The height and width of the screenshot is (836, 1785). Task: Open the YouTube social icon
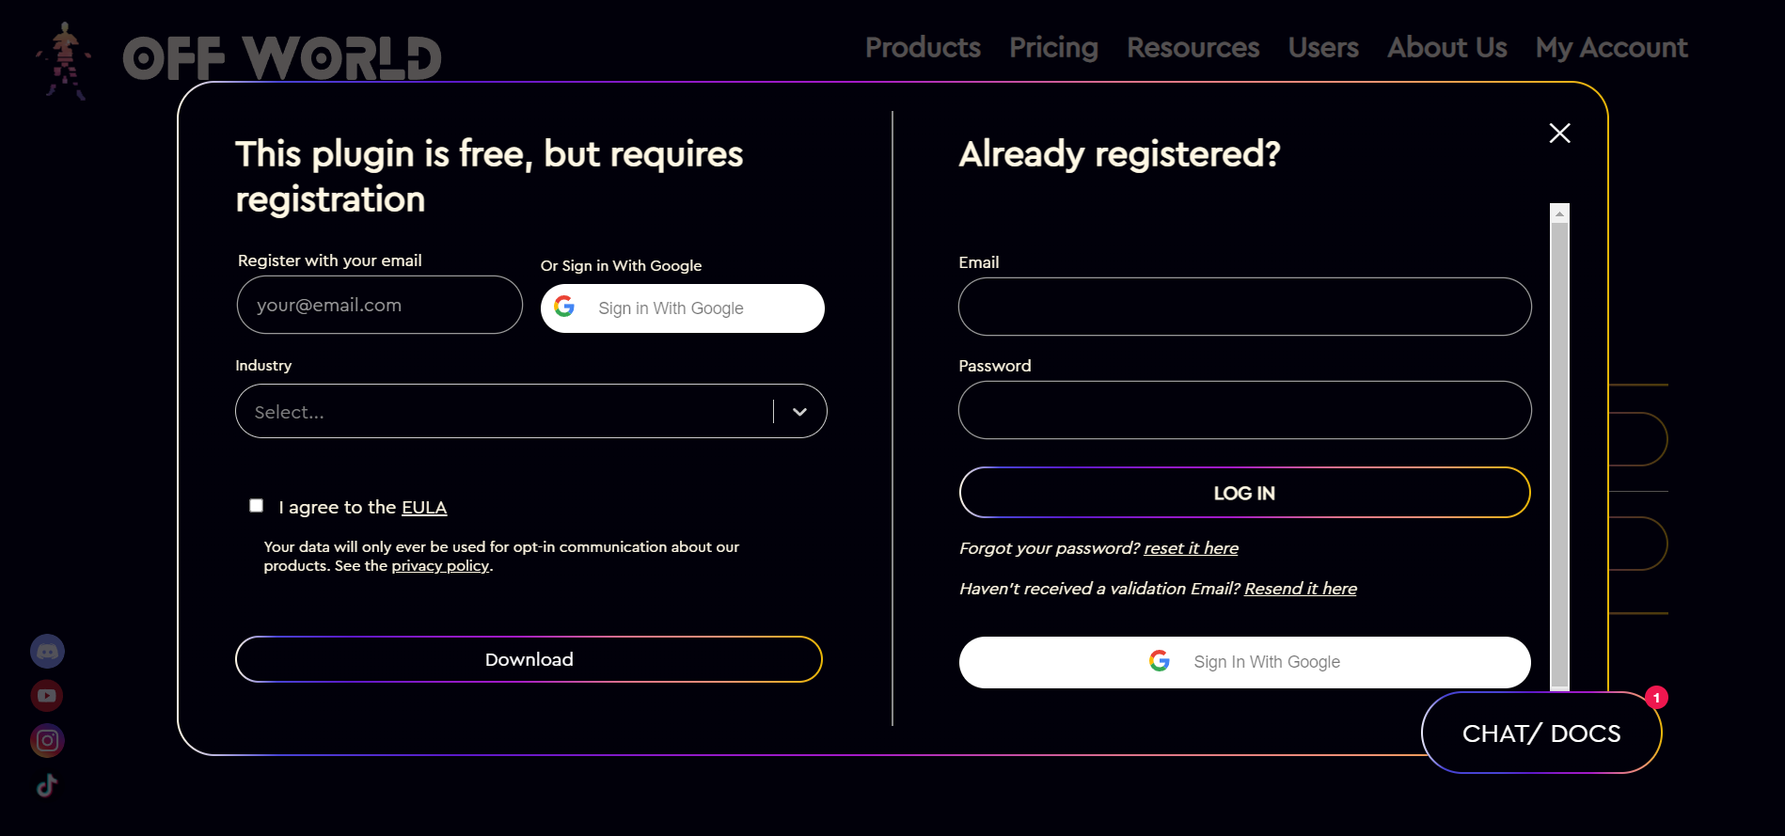(x=47, y=696)
